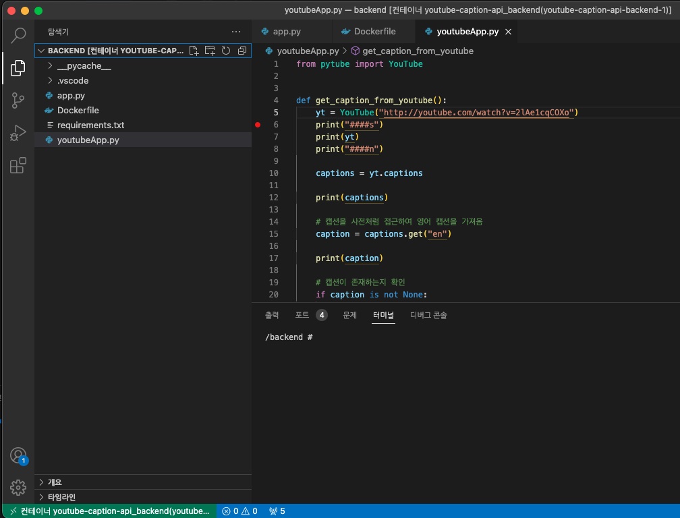The width and height of the screenshot is (680, 518).
Task: Select the youtubeApp.py editor tab
Action: (x=467, y=32)
